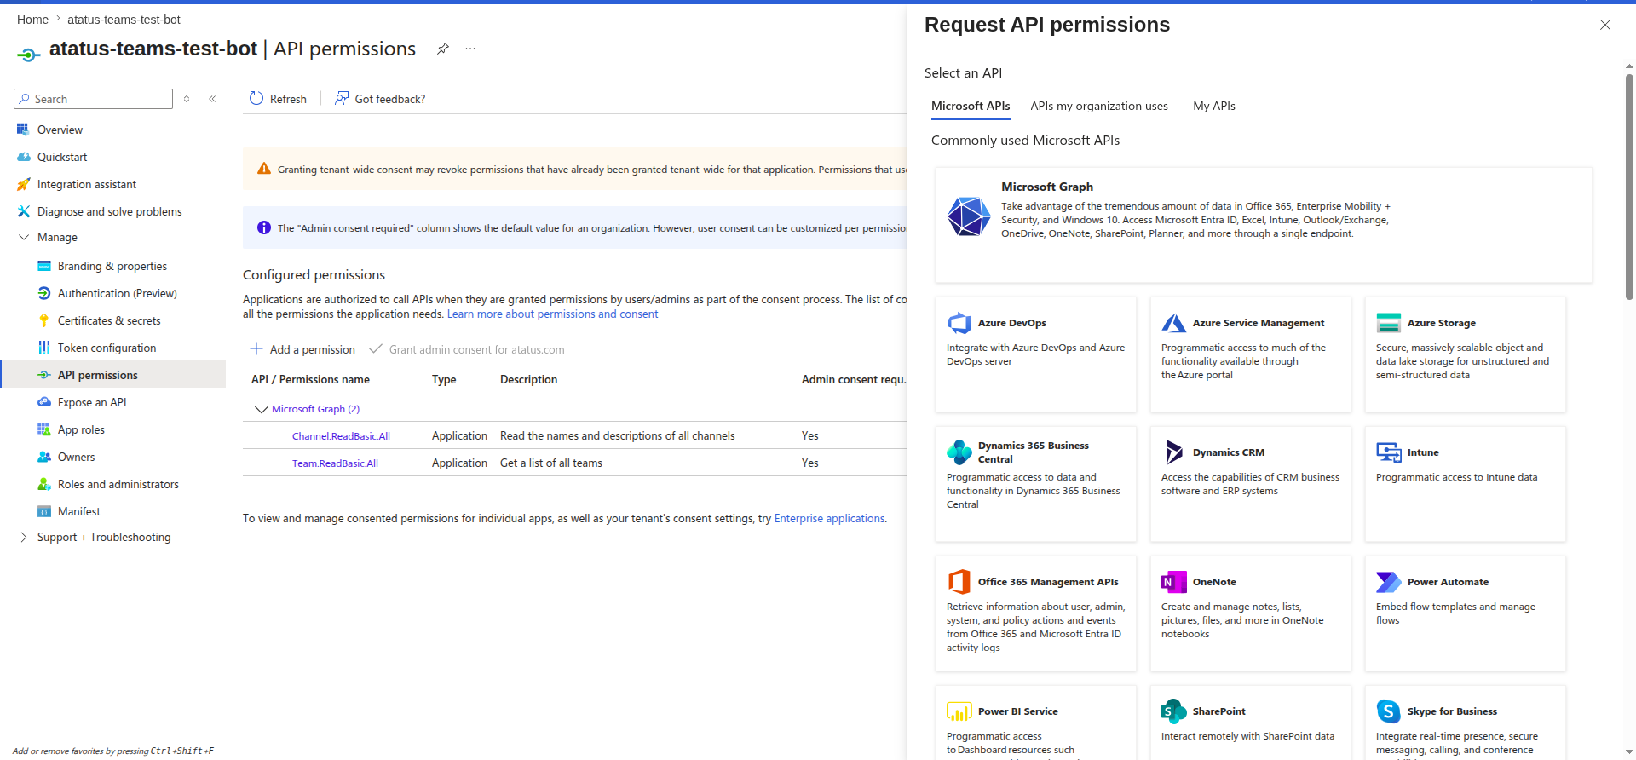The image size is (1636, 760).
Task: Click the warning triangle in consent banner
Action: click(264, 169)
